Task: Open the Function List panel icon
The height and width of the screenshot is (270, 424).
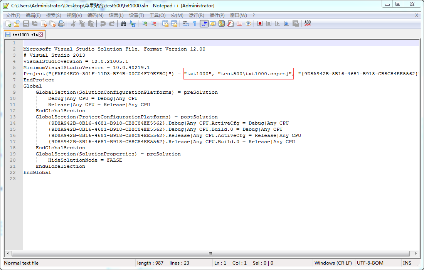Action: (231, 24)
